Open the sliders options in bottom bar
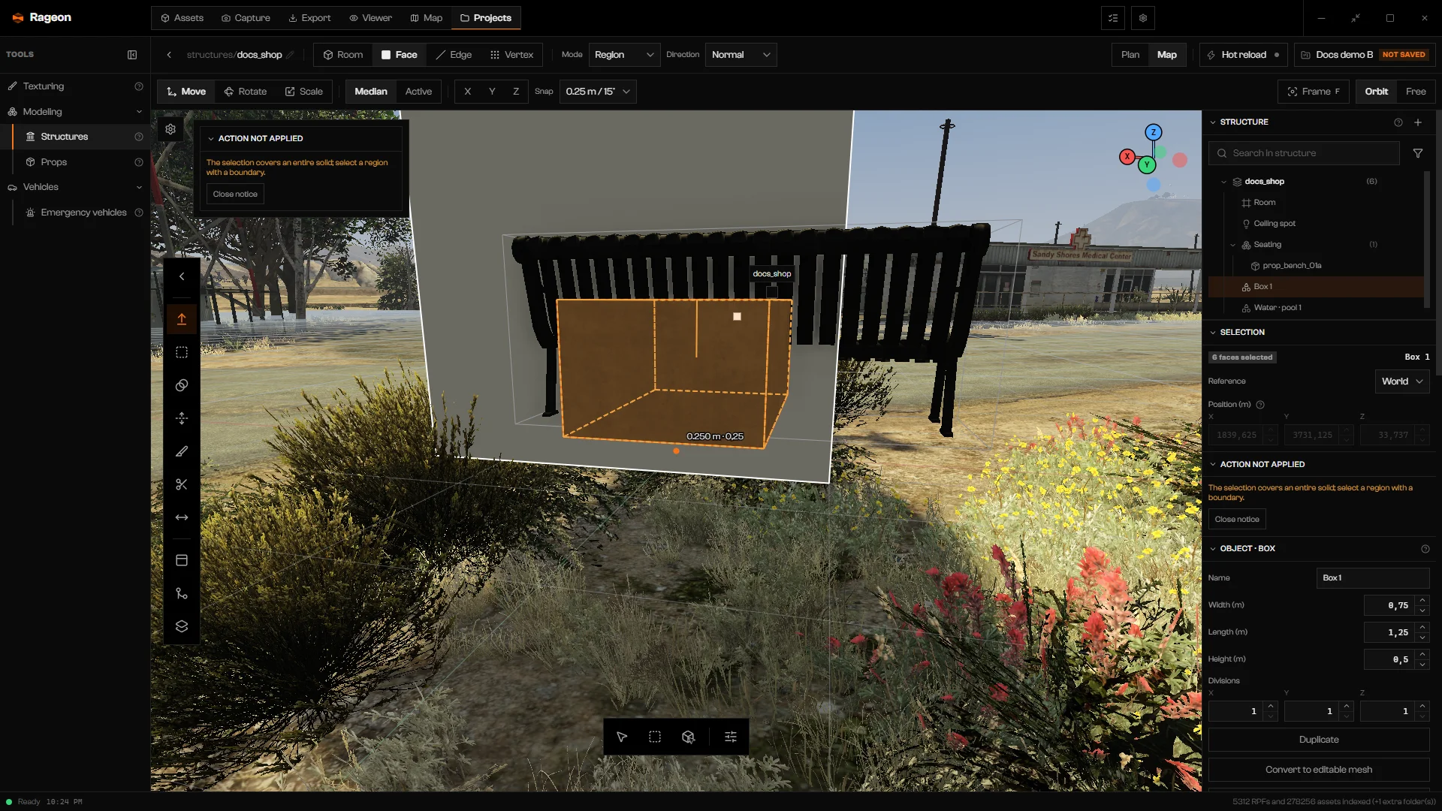The height and width of the screenshot is (811, 1442). tap(731, 737)
